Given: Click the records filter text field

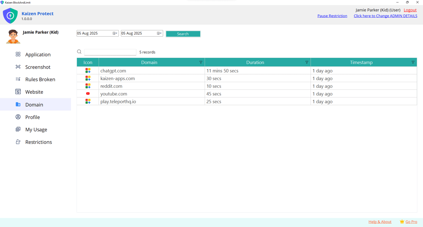Looking at the screenshot, I should tap(110, 52).
